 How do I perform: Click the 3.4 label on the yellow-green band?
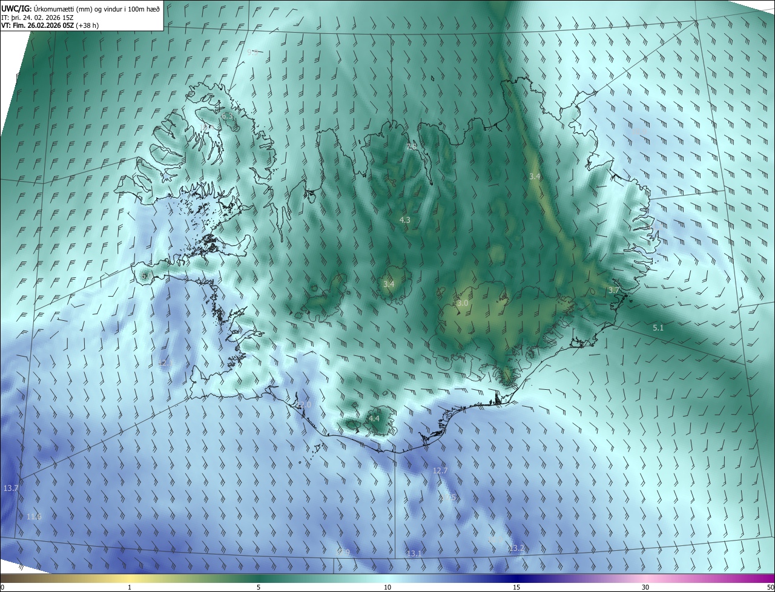pos(535,177)
